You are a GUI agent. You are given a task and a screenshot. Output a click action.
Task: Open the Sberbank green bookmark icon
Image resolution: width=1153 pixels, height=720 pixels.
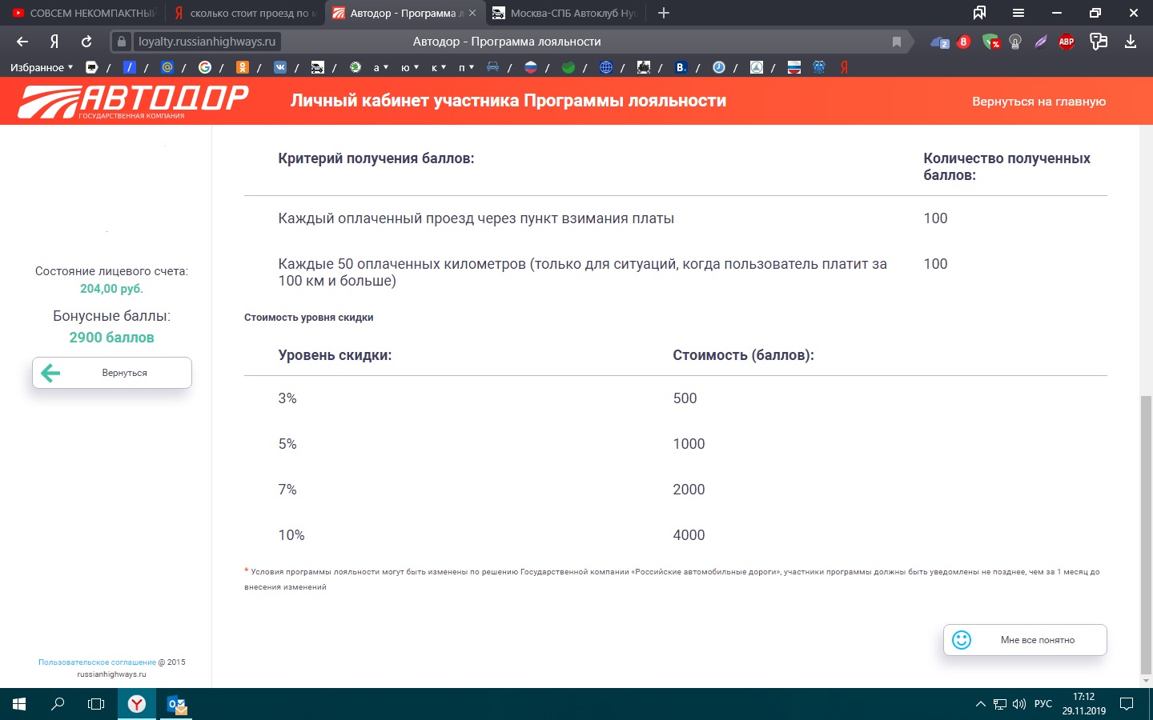click(x=568, y=67)
